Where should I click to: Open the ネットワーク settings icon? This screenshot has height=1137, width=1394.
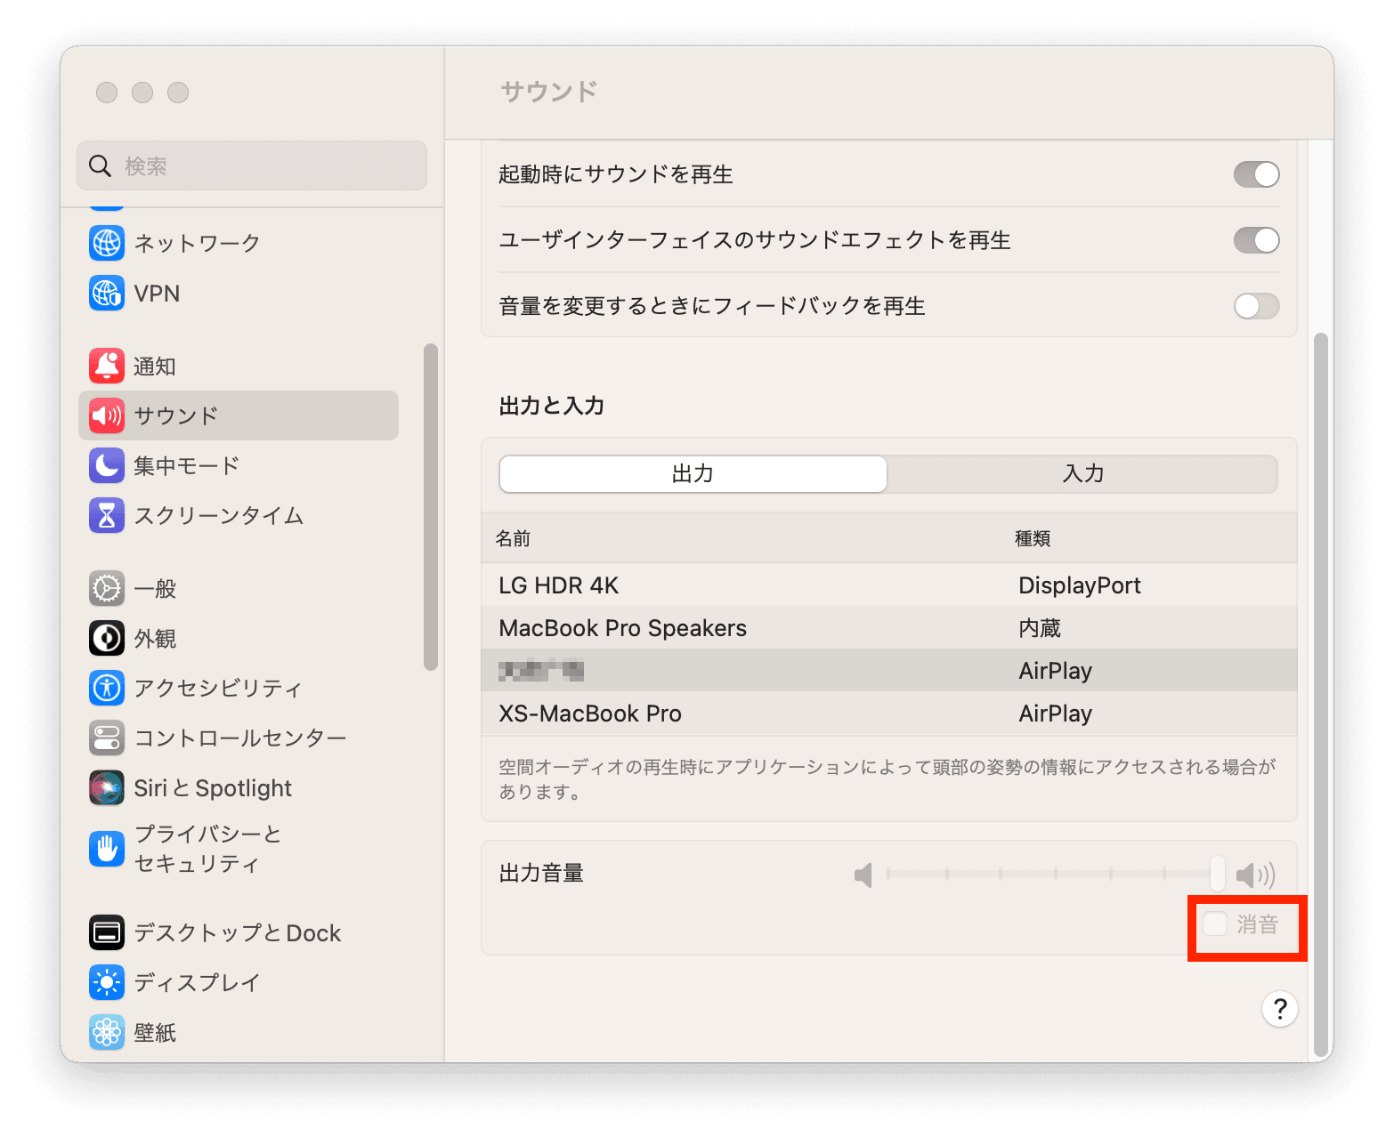pos(107,242)
